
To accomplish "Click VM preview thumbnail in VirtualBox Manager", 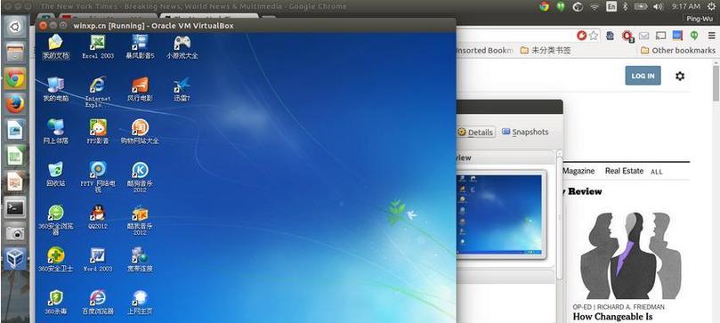I will point(500,214).
